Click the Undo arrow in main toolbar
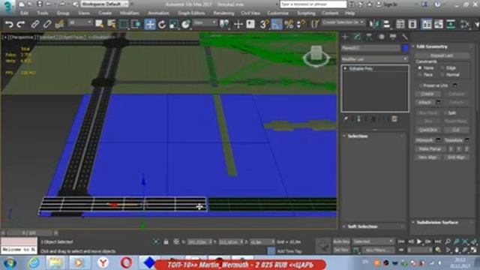The image size is (480, 270). tap(9, 24)
